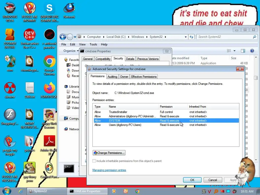Open Previous Versions tab in cmd.exe Properties
Viewport: 260px width, 195px height.
coord(148,59)
